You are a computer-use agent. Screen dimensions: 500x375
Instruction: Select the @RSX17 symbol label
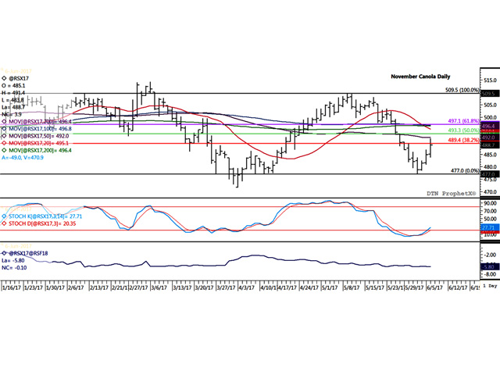pos(19,78)
